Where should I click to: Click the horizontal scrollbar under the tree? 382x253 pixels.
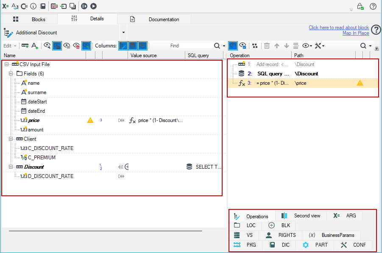coord(106,231)
